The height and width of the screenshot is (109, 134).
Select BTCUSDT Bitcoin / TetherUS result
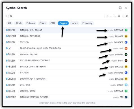pos(67,36)
